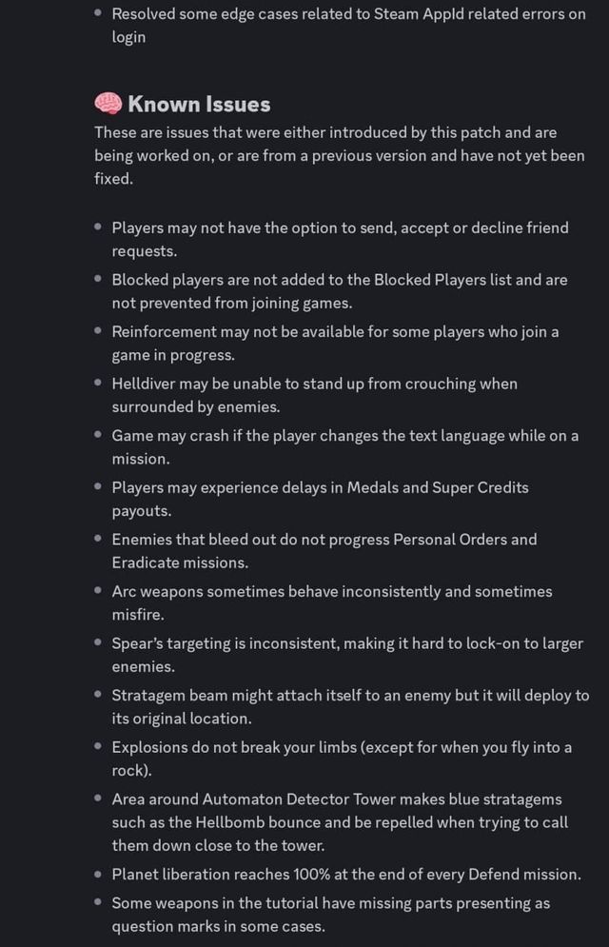Select the Automaton Detector Tower issue
This screenshot has height=947, width=609.
pos(337,822)
